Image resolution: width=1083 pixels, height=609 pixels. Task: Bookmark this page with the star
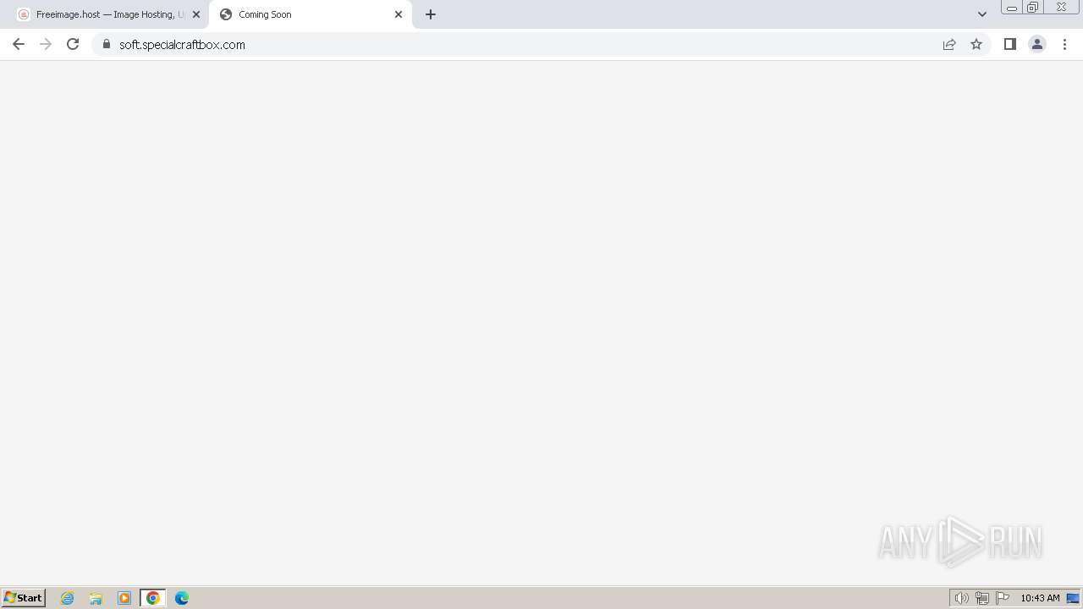(976, 44)
